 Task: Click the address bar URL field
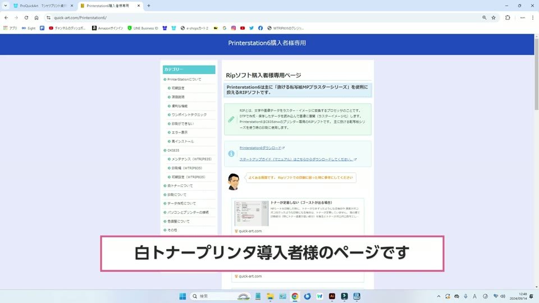click(264, 17)
